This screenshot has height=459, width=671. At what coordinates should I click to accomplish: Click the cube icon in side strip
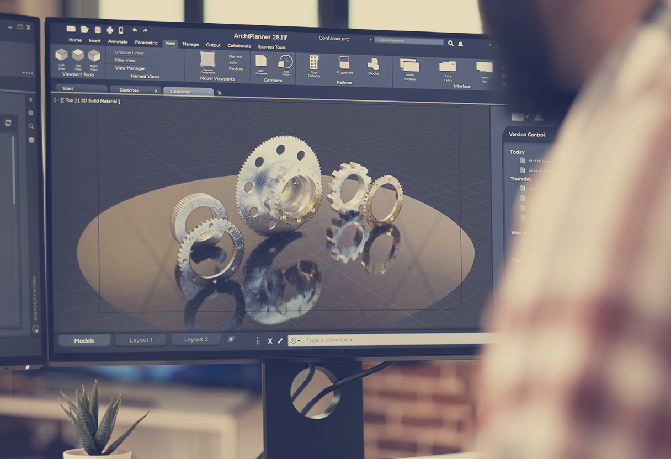click(31, 140)
